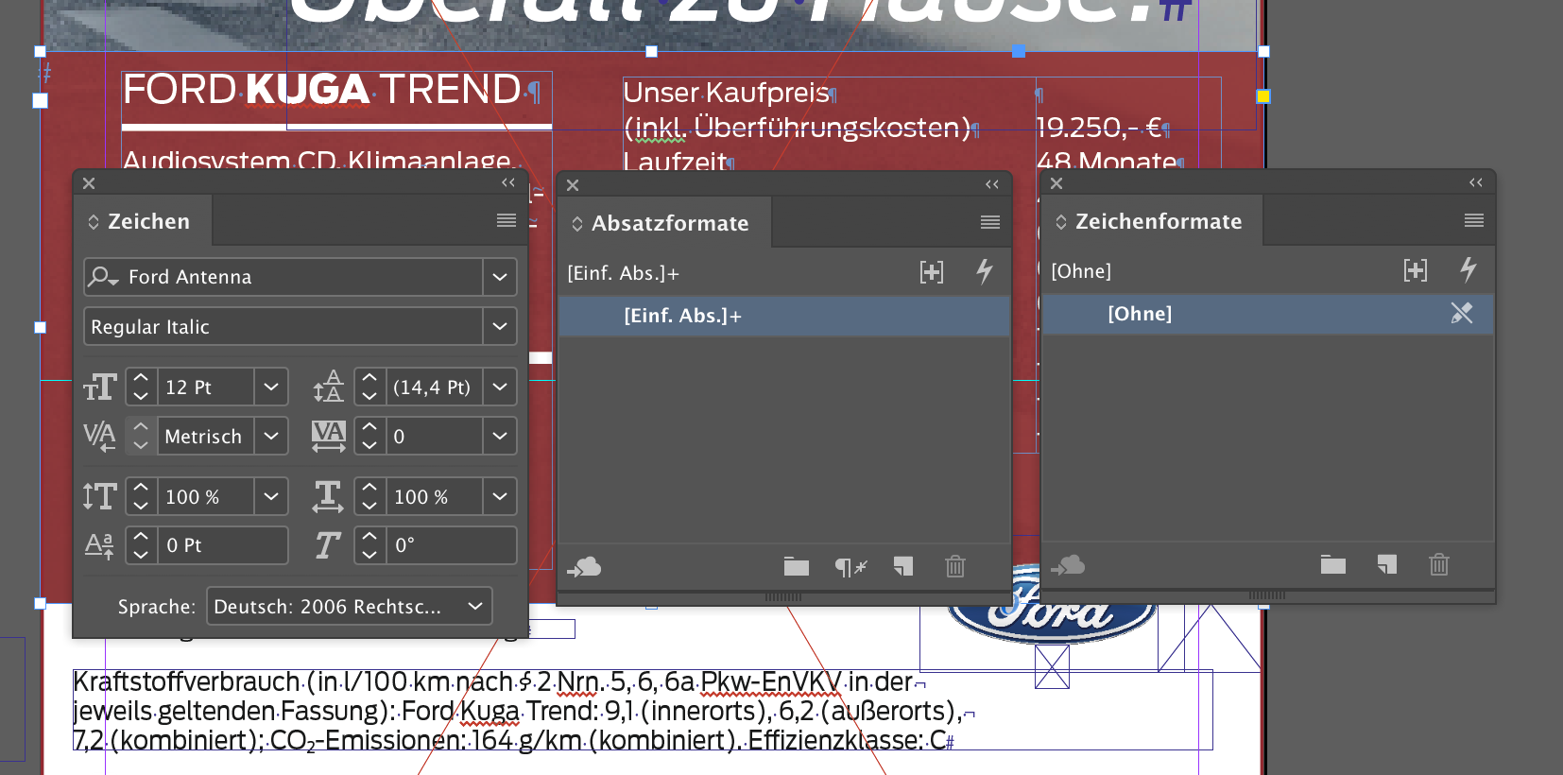The image size is (1563, 775).
Task: Select the Zeichenformate panel tab
Action: (1152, 221)
